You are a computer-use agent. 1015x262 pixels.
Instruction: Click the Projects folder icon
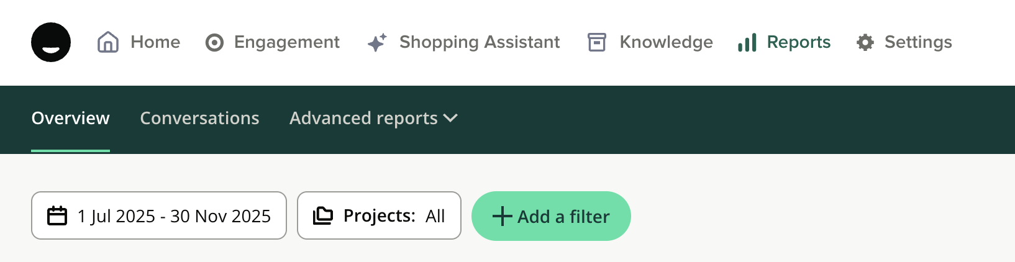[x=323, y=216]
